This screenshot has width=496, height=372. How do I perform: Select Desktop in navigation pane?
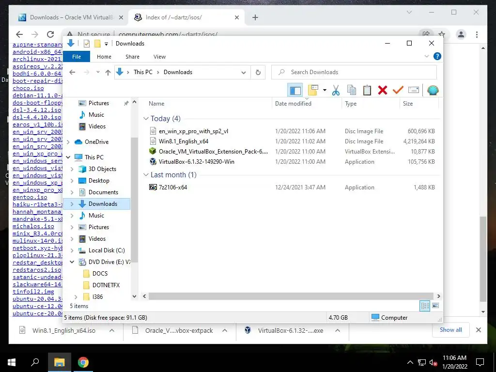tap(99, 181)
